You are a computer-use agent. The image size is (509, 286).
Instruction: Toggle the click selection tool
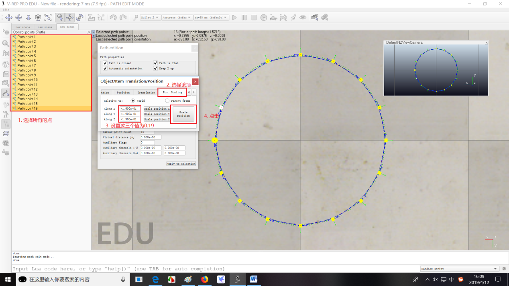point(60,18)
